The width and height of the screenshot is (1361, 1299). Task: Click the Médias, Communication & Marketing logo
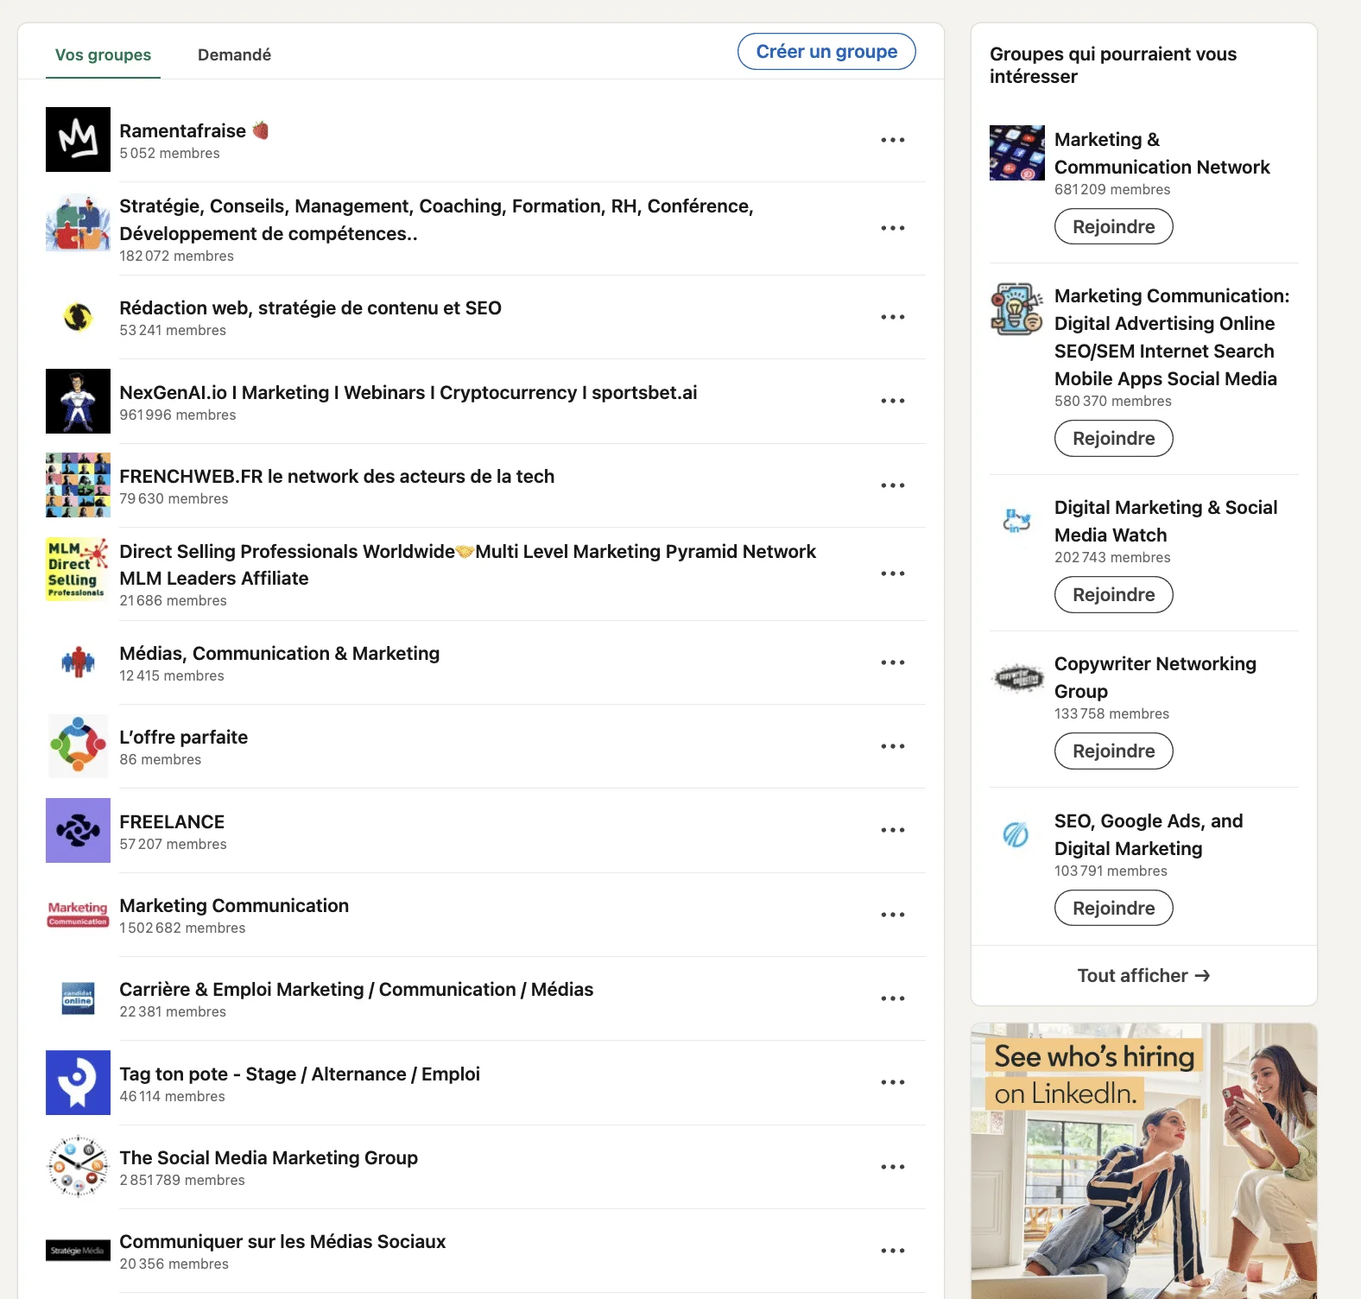tap(78, 662)
